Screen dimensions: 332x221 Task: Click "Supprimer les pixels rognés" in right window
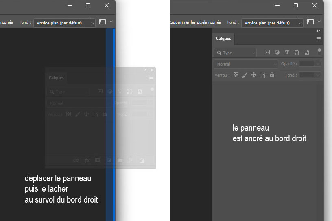point(195,22)
